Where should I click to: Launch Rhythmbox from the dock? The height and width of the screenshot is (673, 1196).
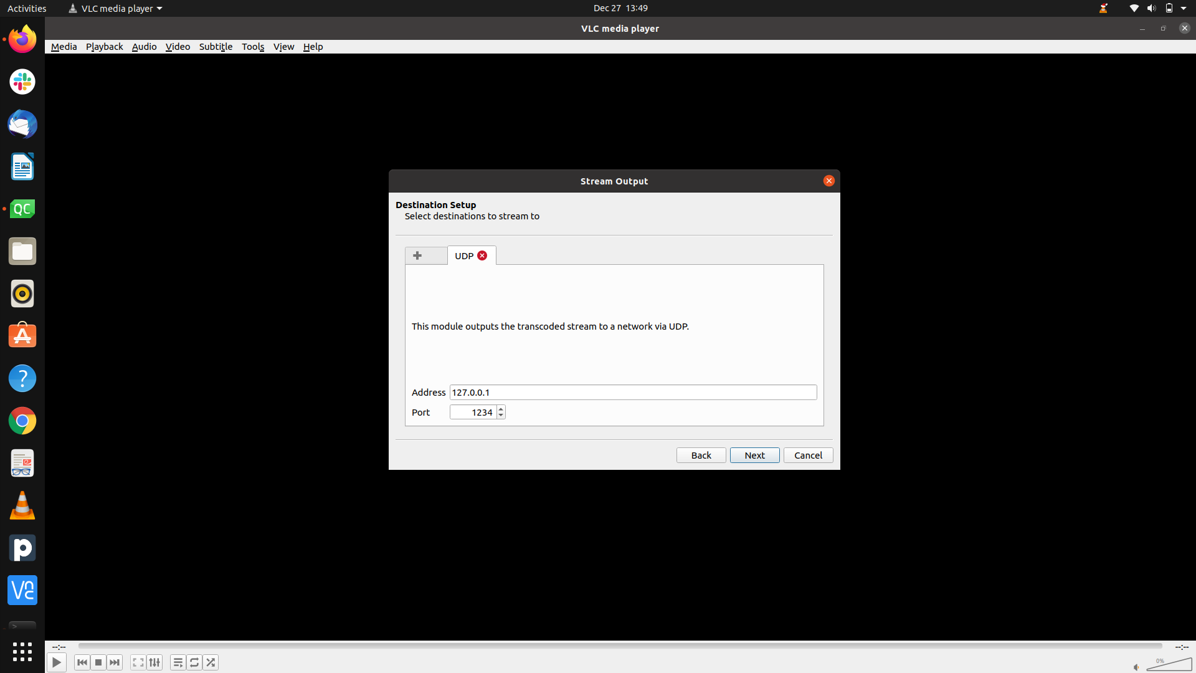pos(22,294)
